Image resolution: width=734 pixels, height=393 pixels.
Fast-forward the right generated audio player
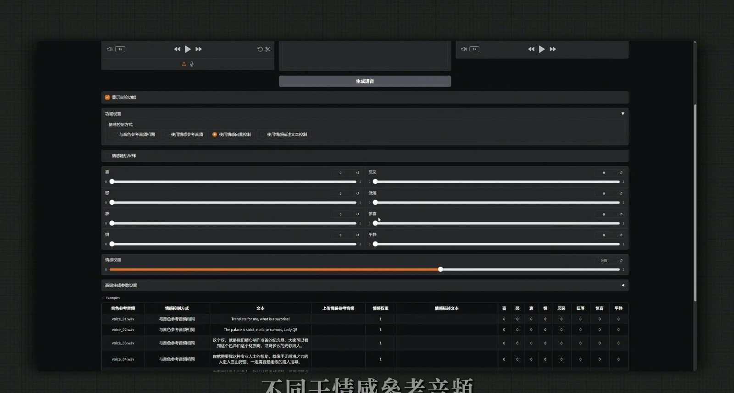[553, 49]
